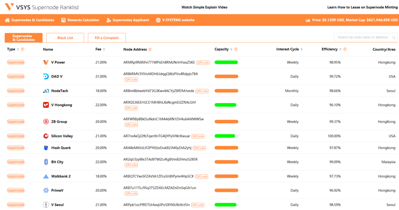Click the Capacity column help icon
This screenshot has height=210, width=399.
[x=236, y=49]
